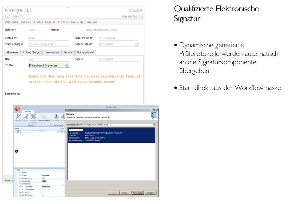Open the Historie tab

tap(68, 52)
